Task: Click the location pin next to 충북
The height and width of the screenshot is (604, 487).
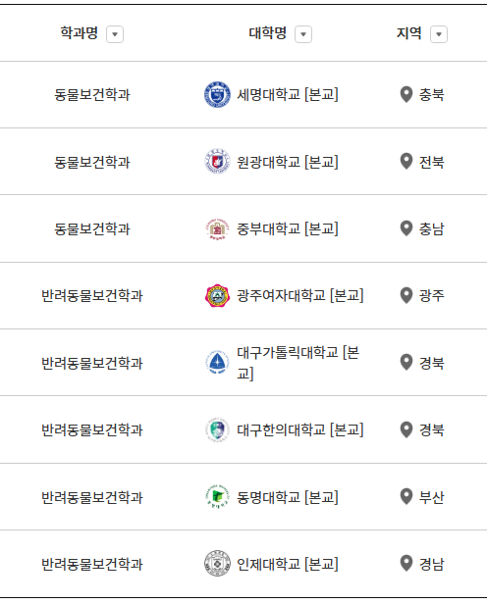Action: coord(406,94)
